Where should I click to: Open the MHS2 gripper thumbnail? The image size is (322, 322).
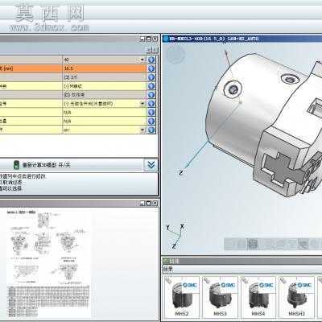coord(182,297)
